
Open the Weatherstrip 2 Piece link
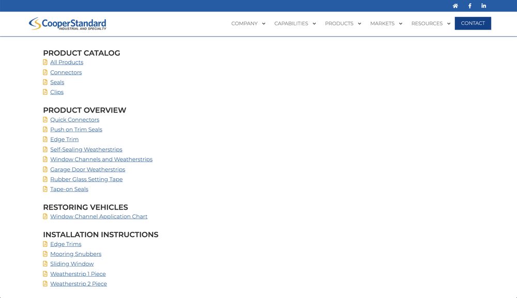[79, 284]
